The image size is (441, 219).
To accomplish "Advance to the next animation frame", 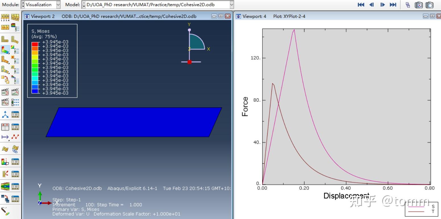I will 383,5.
